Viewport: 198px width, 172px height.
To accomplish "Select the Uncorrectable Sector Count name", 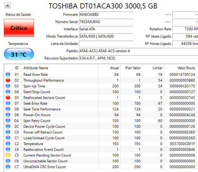I will coord(46,161).
